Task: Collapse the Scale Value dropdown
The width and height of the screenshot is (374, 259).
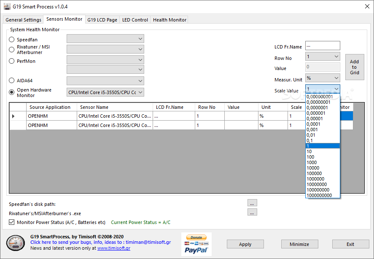Action: point(323,89)
